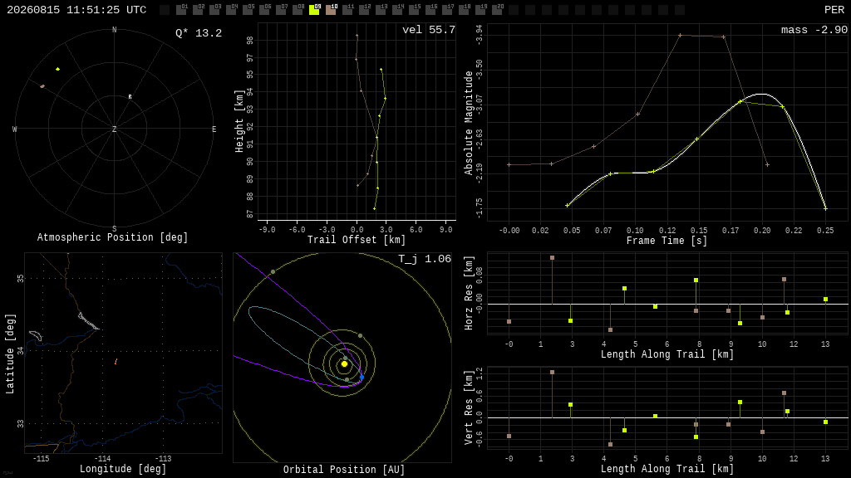Click the orange meteor track on map
The height and width of the screenshot is (478, 851).
coord(116,362)
